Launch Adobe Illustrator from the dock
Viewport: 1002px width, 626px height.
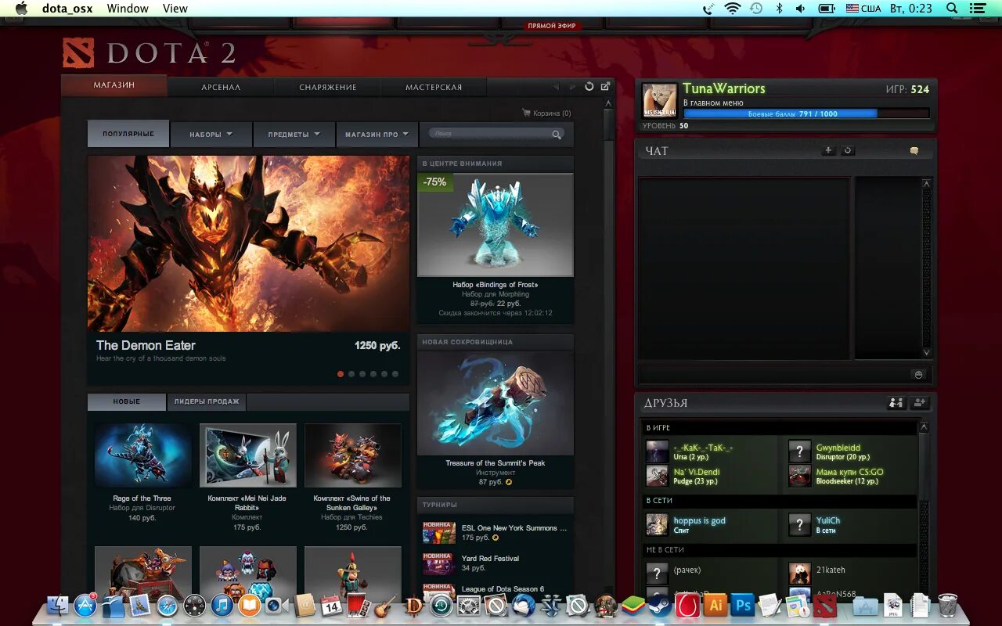coord(715,605)
